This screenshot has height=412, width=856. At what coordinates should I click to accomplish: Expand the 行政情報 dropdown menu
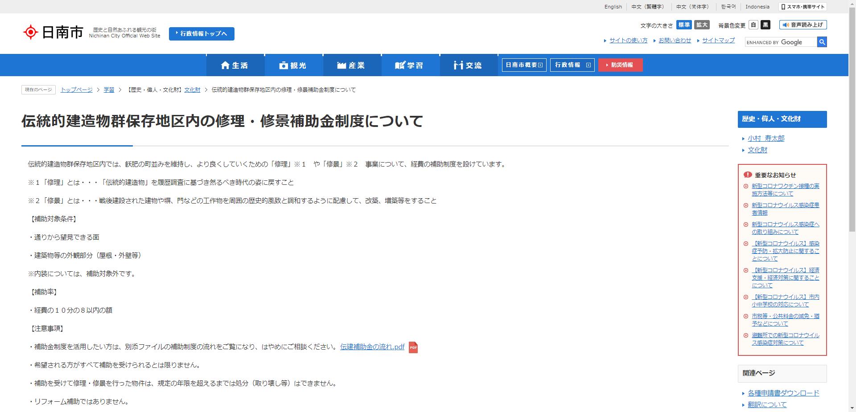point(572,65)
